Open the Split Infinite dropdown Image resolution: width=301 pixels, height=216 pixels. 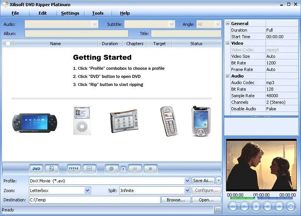187,191
